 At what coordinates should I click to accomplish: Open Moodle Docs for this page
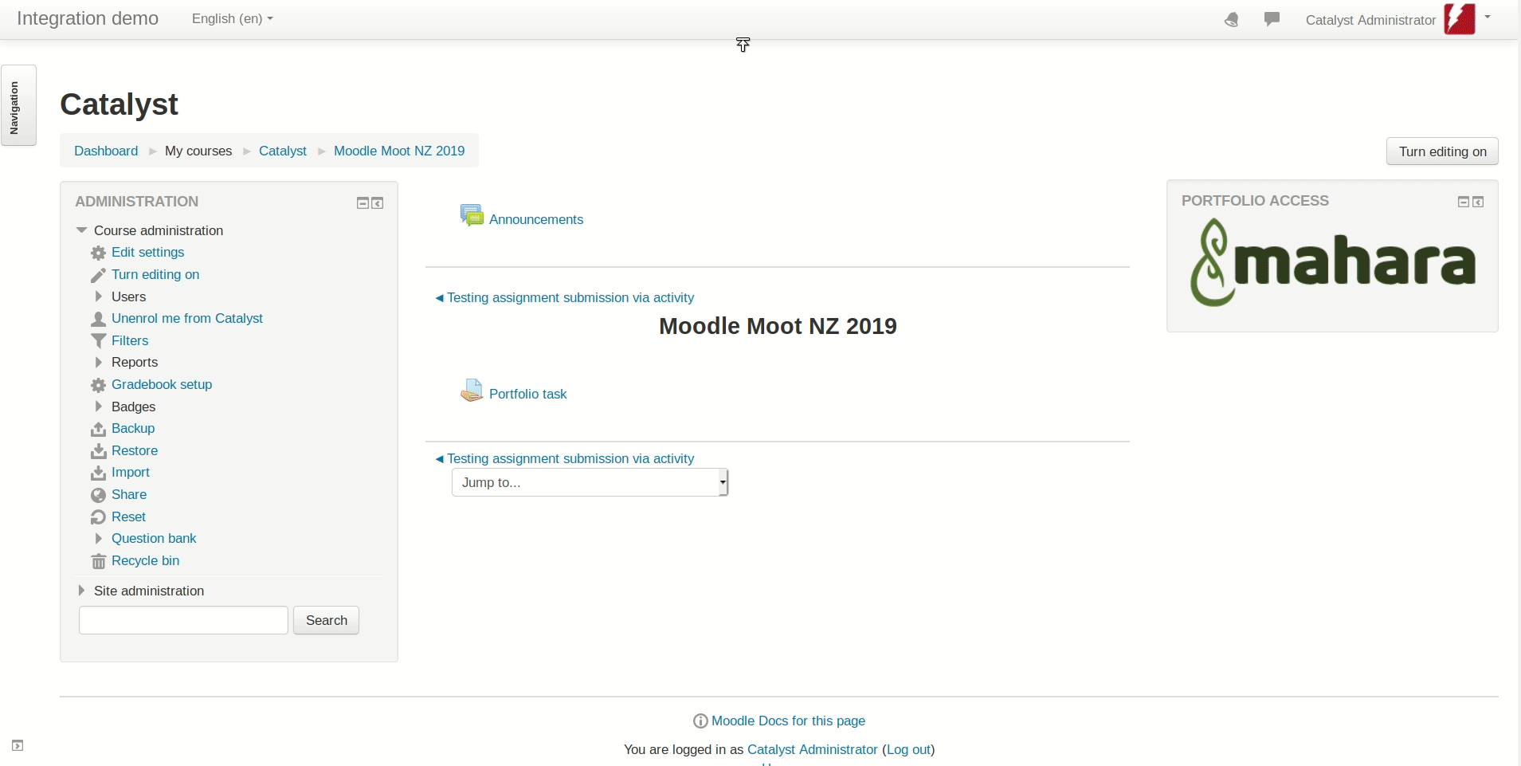point(788,721)
